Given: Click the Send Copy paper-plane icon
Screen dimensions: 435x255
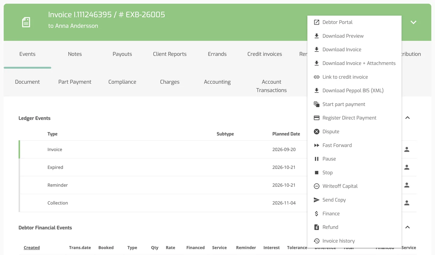Looking at the screenshot, I should 317,200.
